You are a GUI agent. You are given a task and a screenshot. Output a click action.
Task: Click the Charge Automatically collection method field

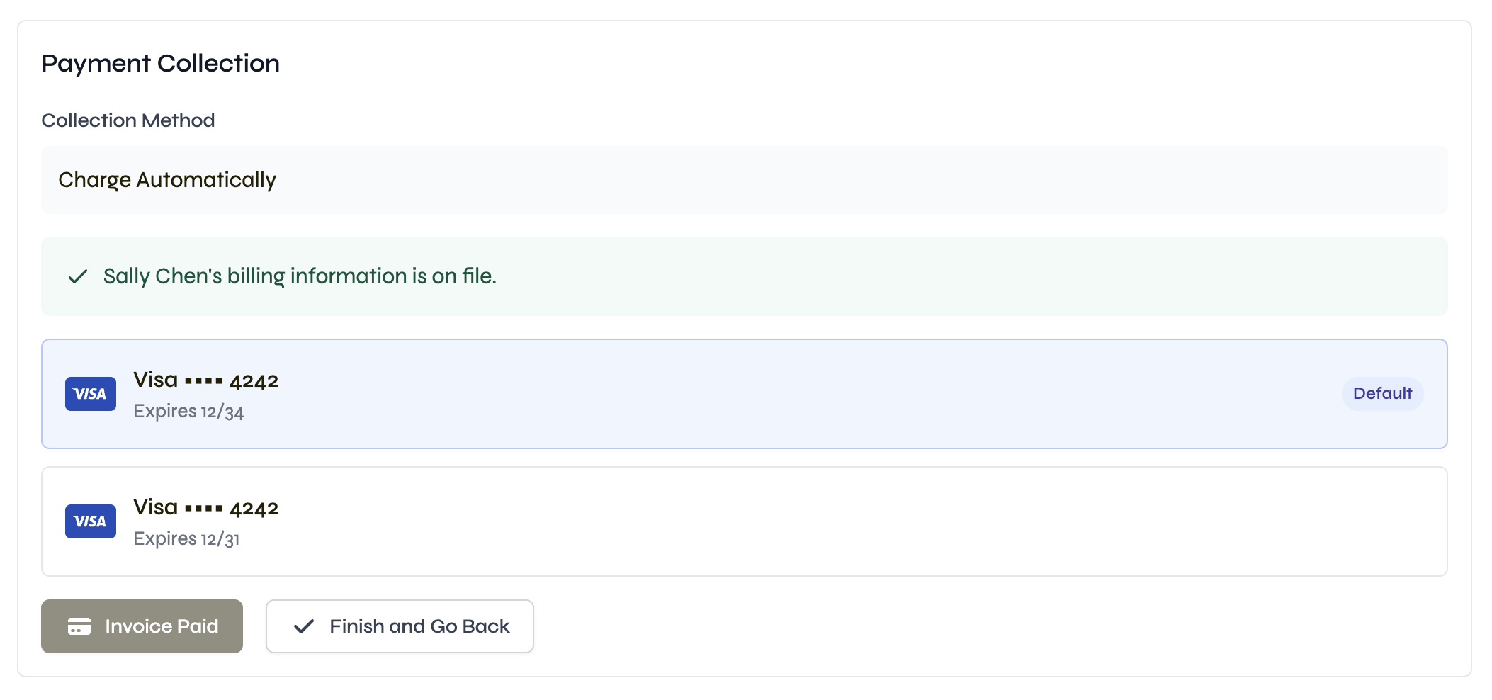(x=744, y=180)
